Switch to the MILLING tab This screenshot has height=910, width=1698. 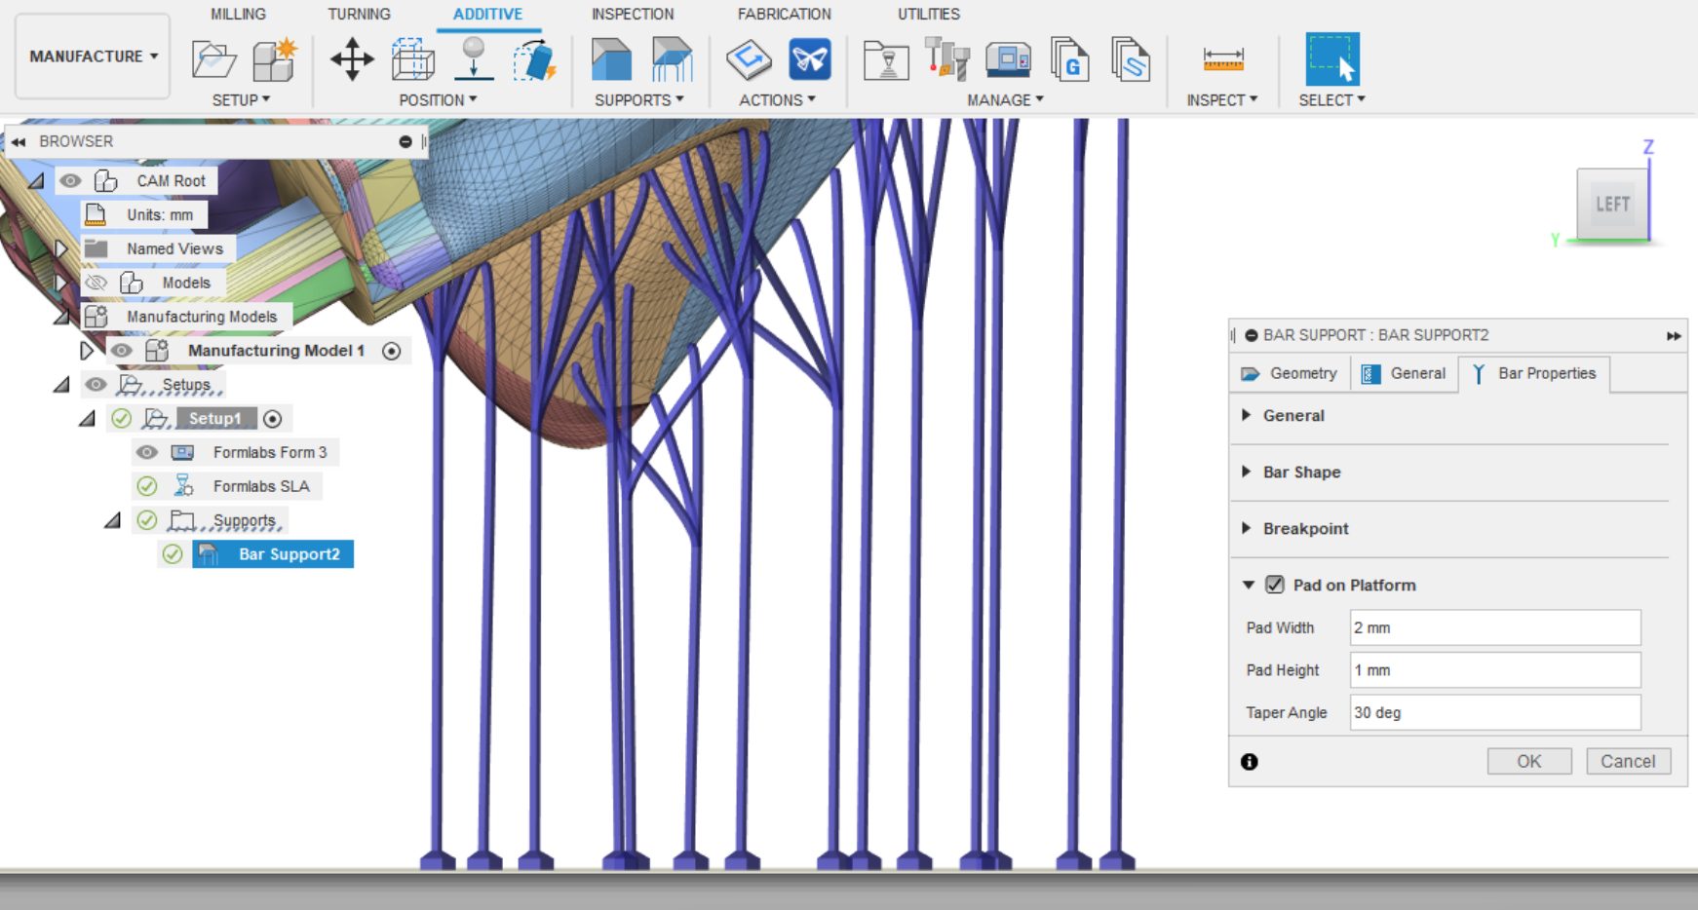click(x=238, y=14)
